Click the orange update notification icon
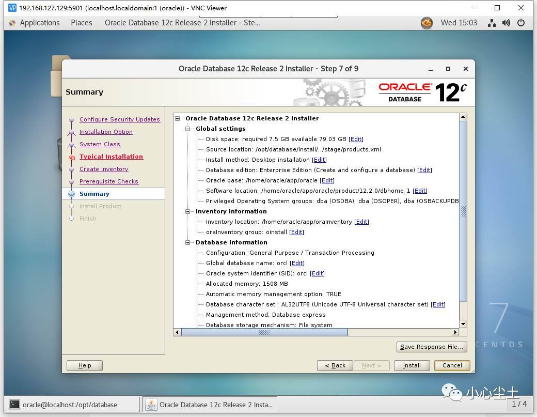 click(x=427, y=23)
